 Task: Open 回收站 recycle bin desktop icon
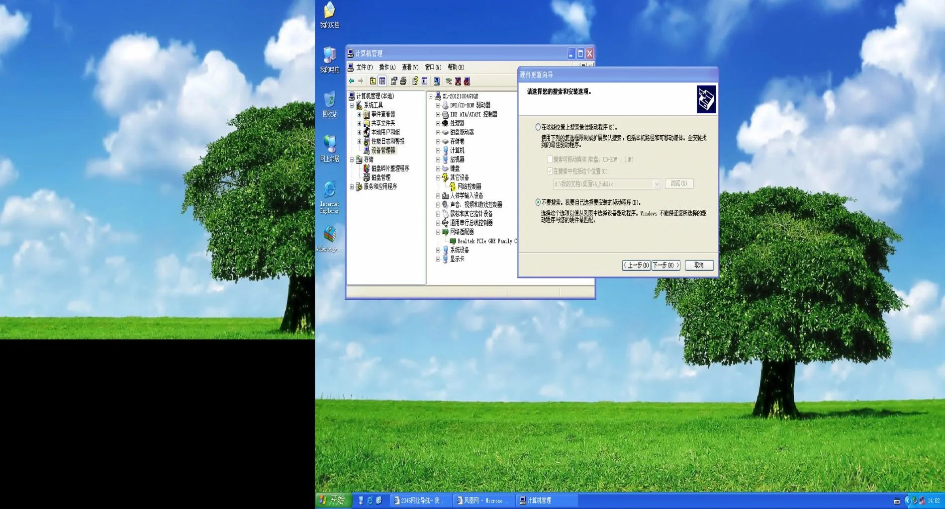click(330, 104)
